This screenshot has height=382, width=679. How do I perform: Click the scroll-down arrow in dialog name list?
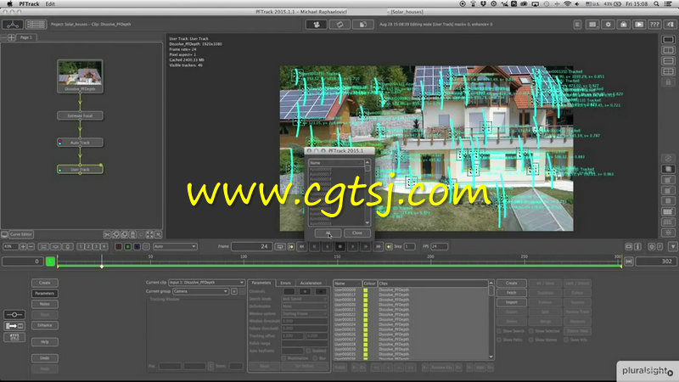[x=368, y=223]
